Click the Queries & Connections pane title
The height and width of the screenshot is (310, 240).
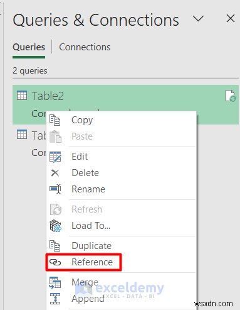pos(96,20)
